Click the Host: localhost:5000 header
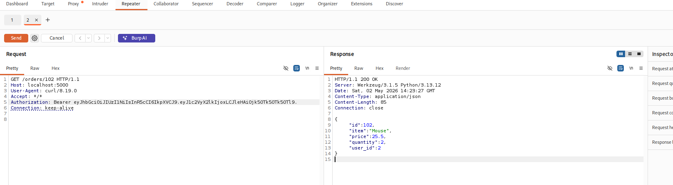The width and height of the screenshot is (673, 185). pyautogui.click(x=39, y=85)
